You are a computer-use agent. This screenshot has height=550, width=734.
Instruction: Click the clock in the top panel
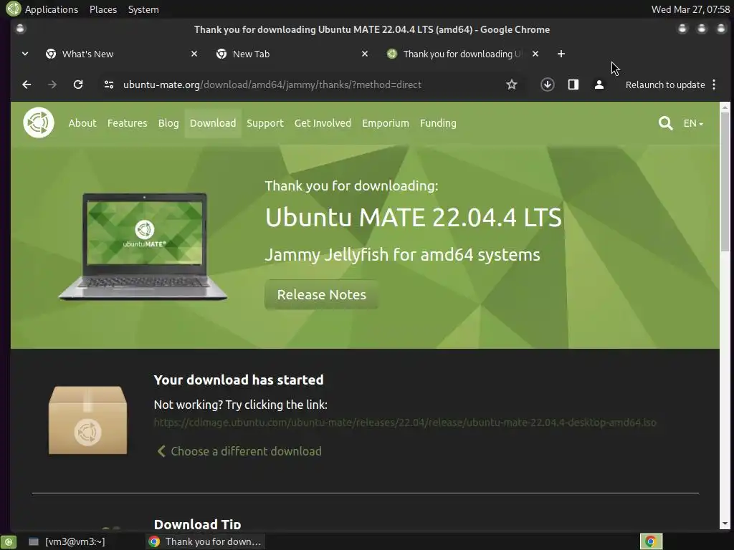690,9
